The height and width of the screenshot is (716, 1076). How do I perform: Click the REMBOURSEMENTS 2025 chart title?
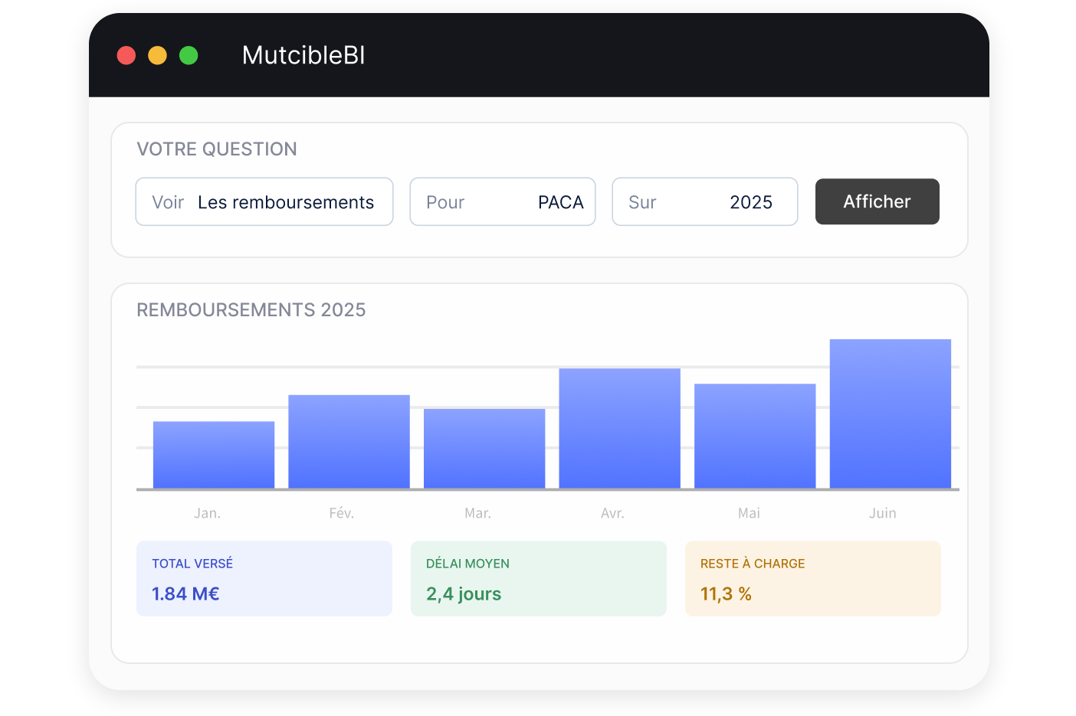[x=251, y=310]
